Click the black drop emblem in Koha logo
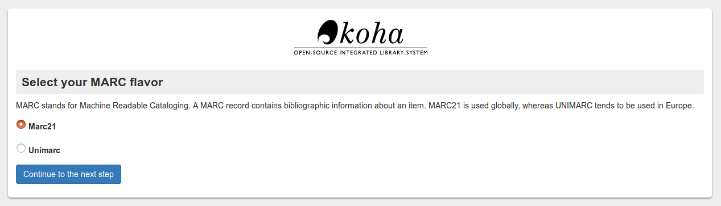The image size is (721, 206). click(x=328, y=32)
